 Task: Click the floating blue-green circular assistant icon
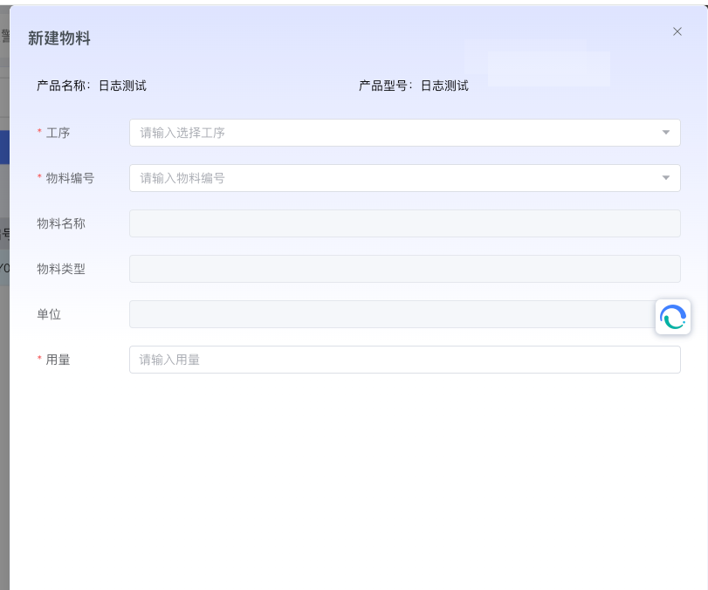[673, 317]
